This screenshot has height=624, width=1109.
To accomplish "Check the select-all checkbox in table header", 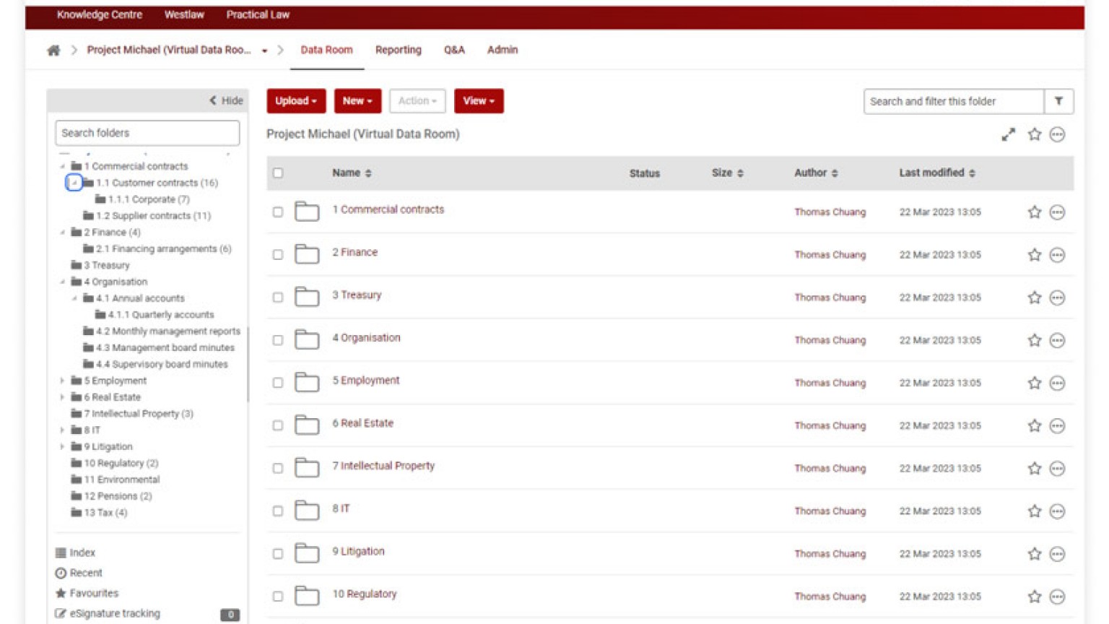I will tap(278, 173).
